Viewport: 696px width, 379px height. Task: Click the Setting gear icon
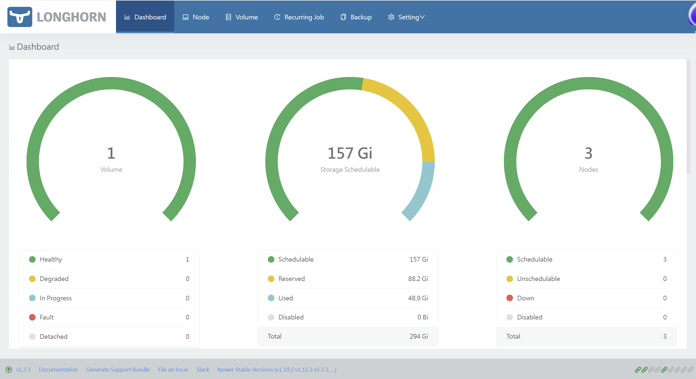coord(391,17)
